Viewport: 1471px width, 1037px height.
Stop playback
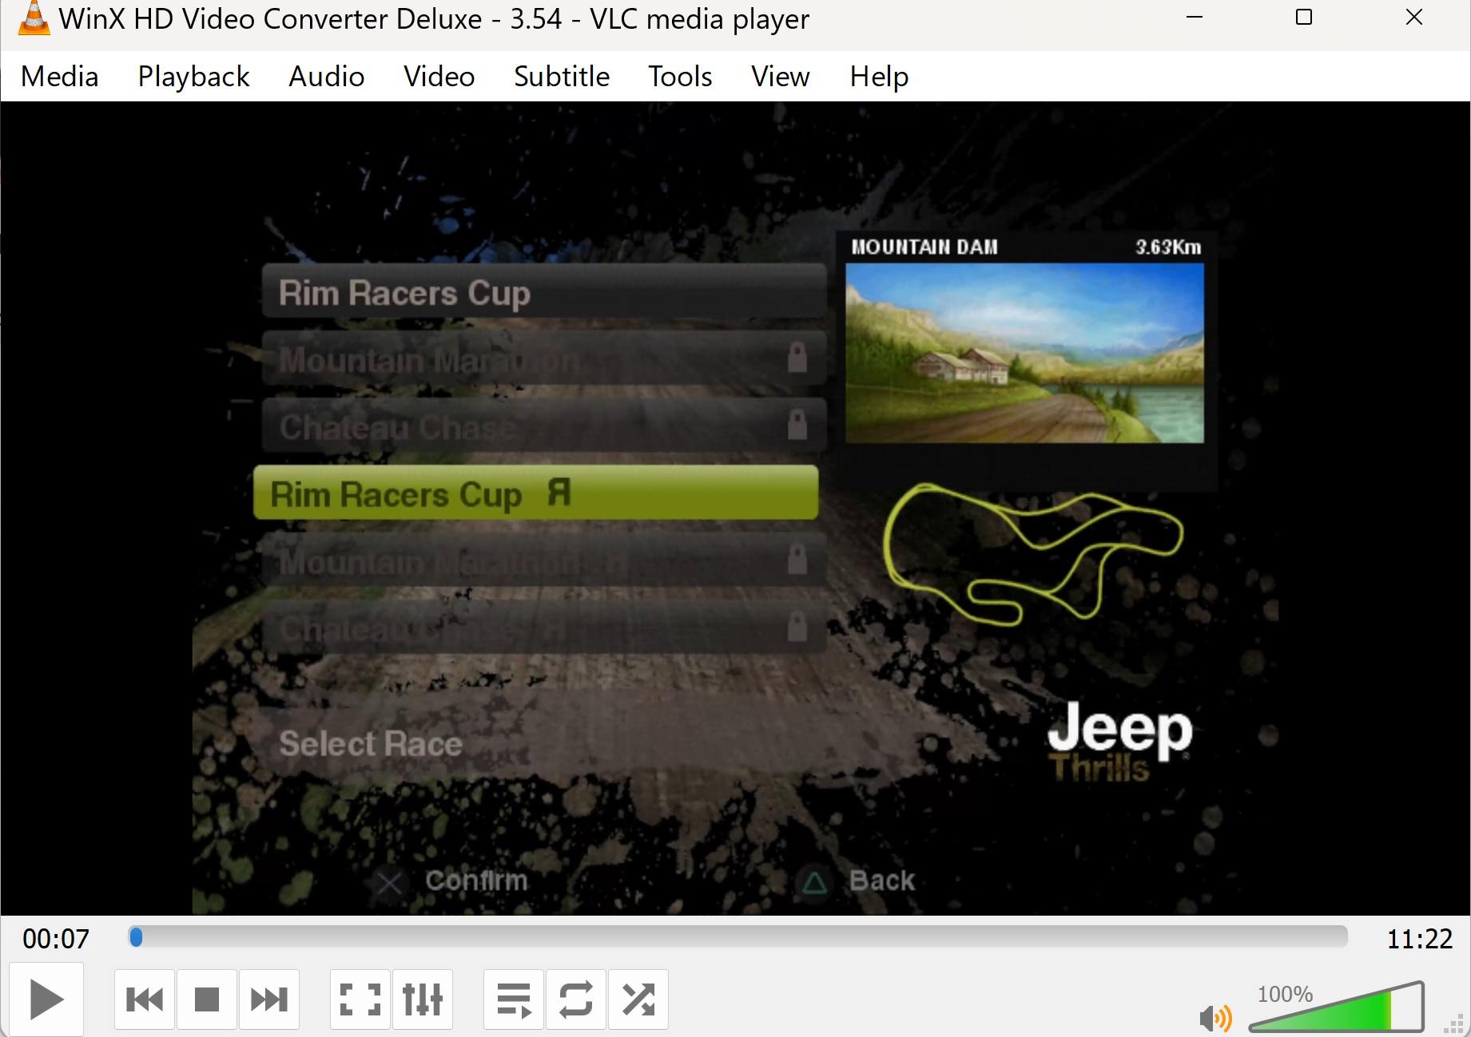(x=207, y=999)
